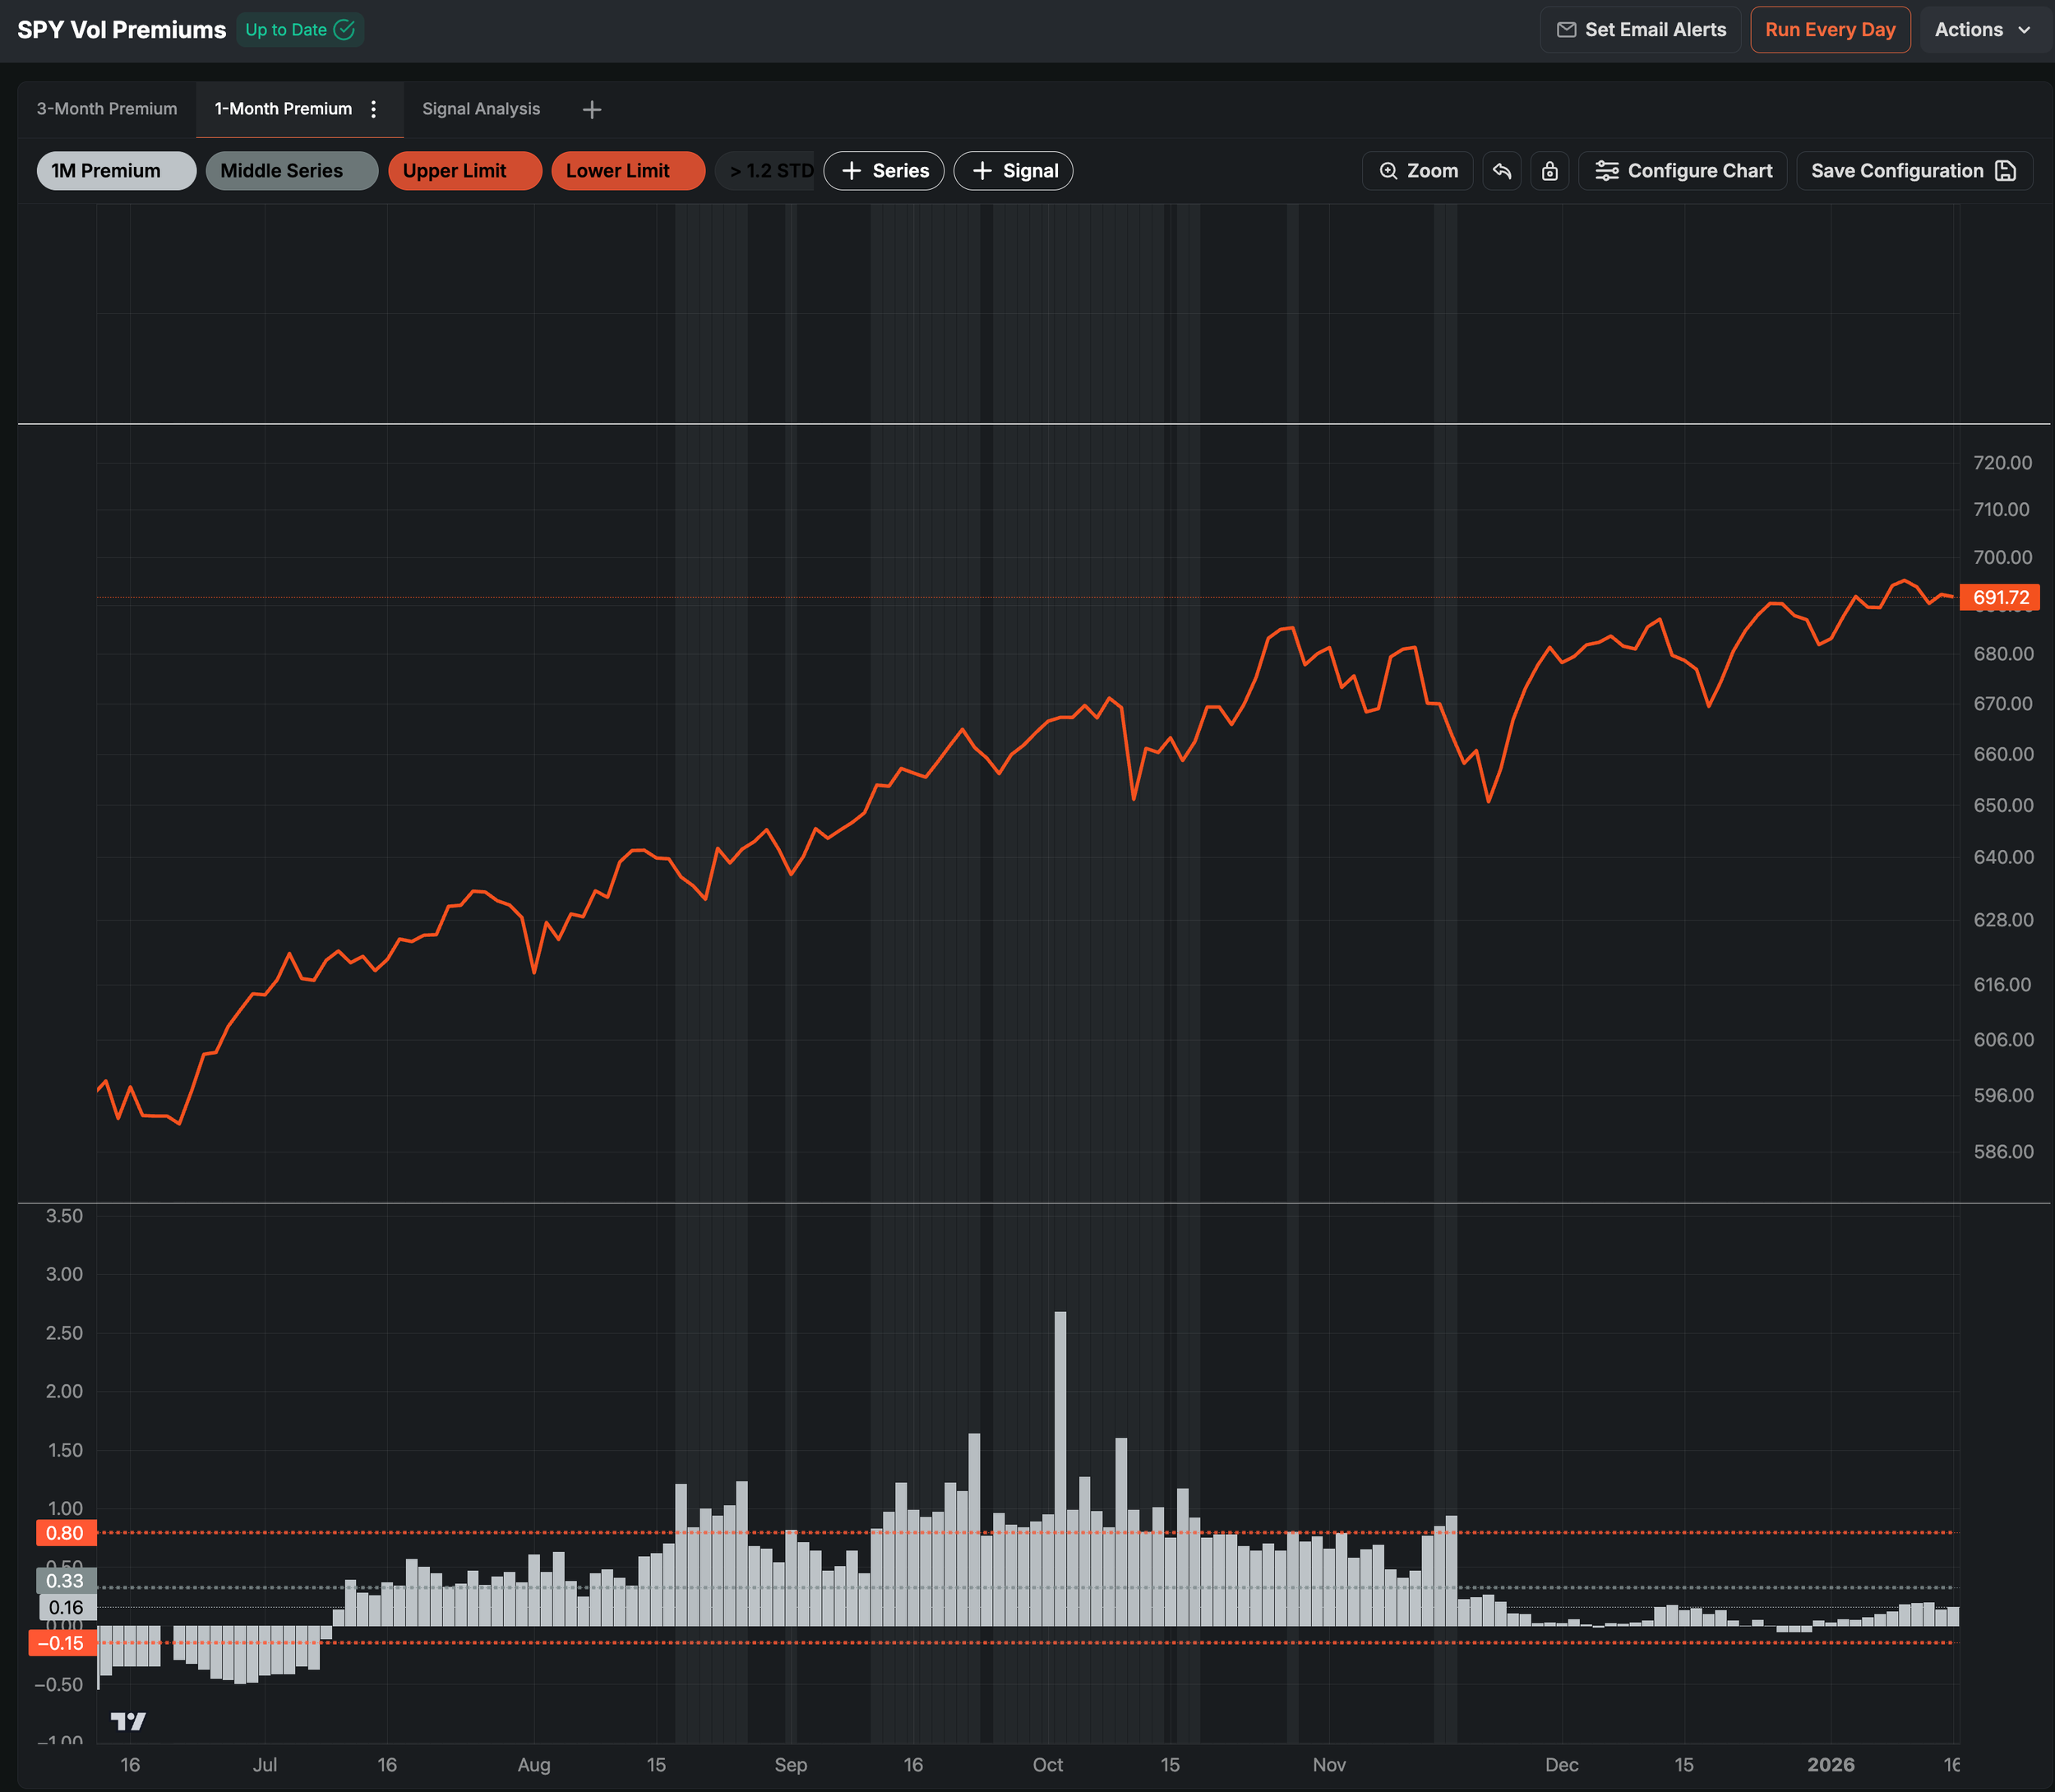Click the TradingView logo on chart
Viewport: 2055px width, 1792px height.
pyautogui.click(x=128, y=1720)
